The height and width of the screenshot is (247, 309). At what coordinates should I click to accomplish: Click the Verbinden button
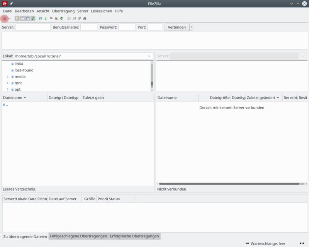[177, 27]
